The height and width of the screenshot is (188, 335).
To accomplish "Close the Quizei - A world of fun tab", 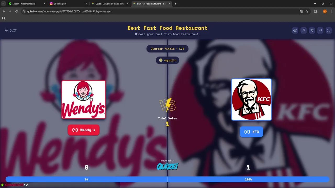I will [x=128, y=4].
